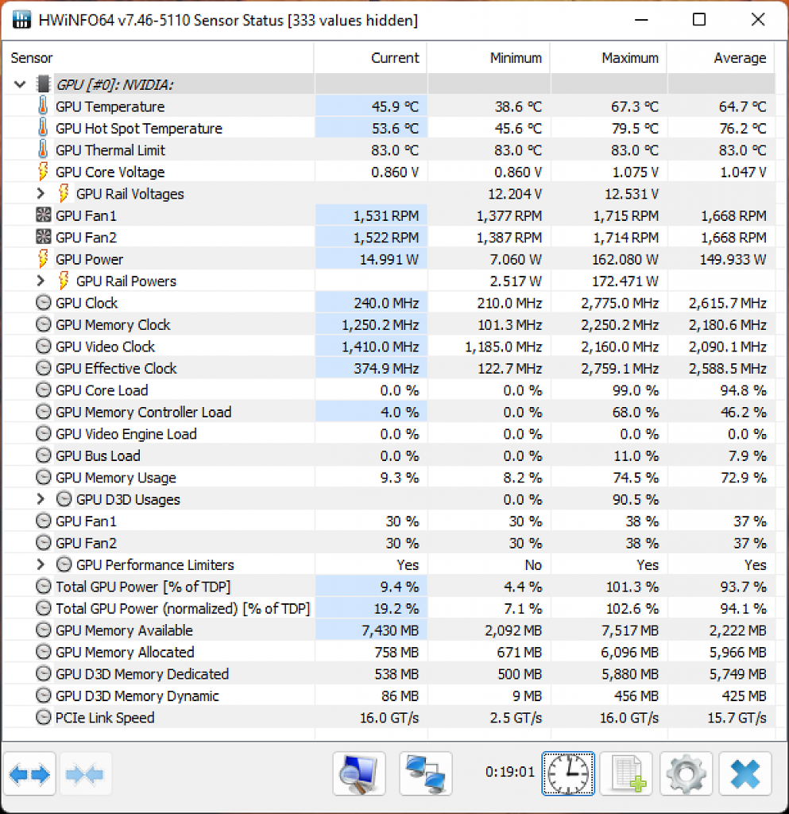Select the GPU Effective Clock label
The height and width of the screenshot is (814, 789).
(x=116, y=368)
